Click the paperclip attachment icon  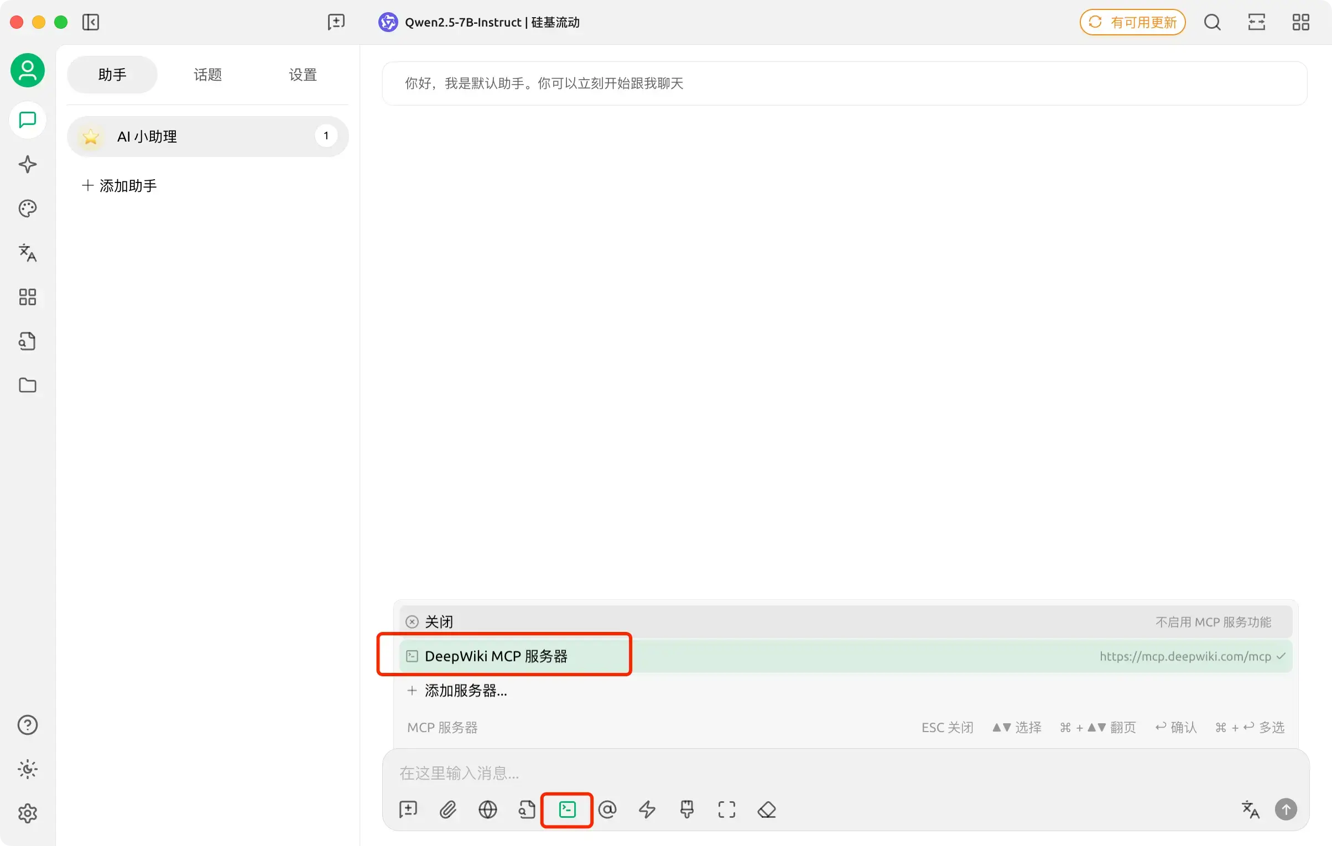[x=448, y=810]
